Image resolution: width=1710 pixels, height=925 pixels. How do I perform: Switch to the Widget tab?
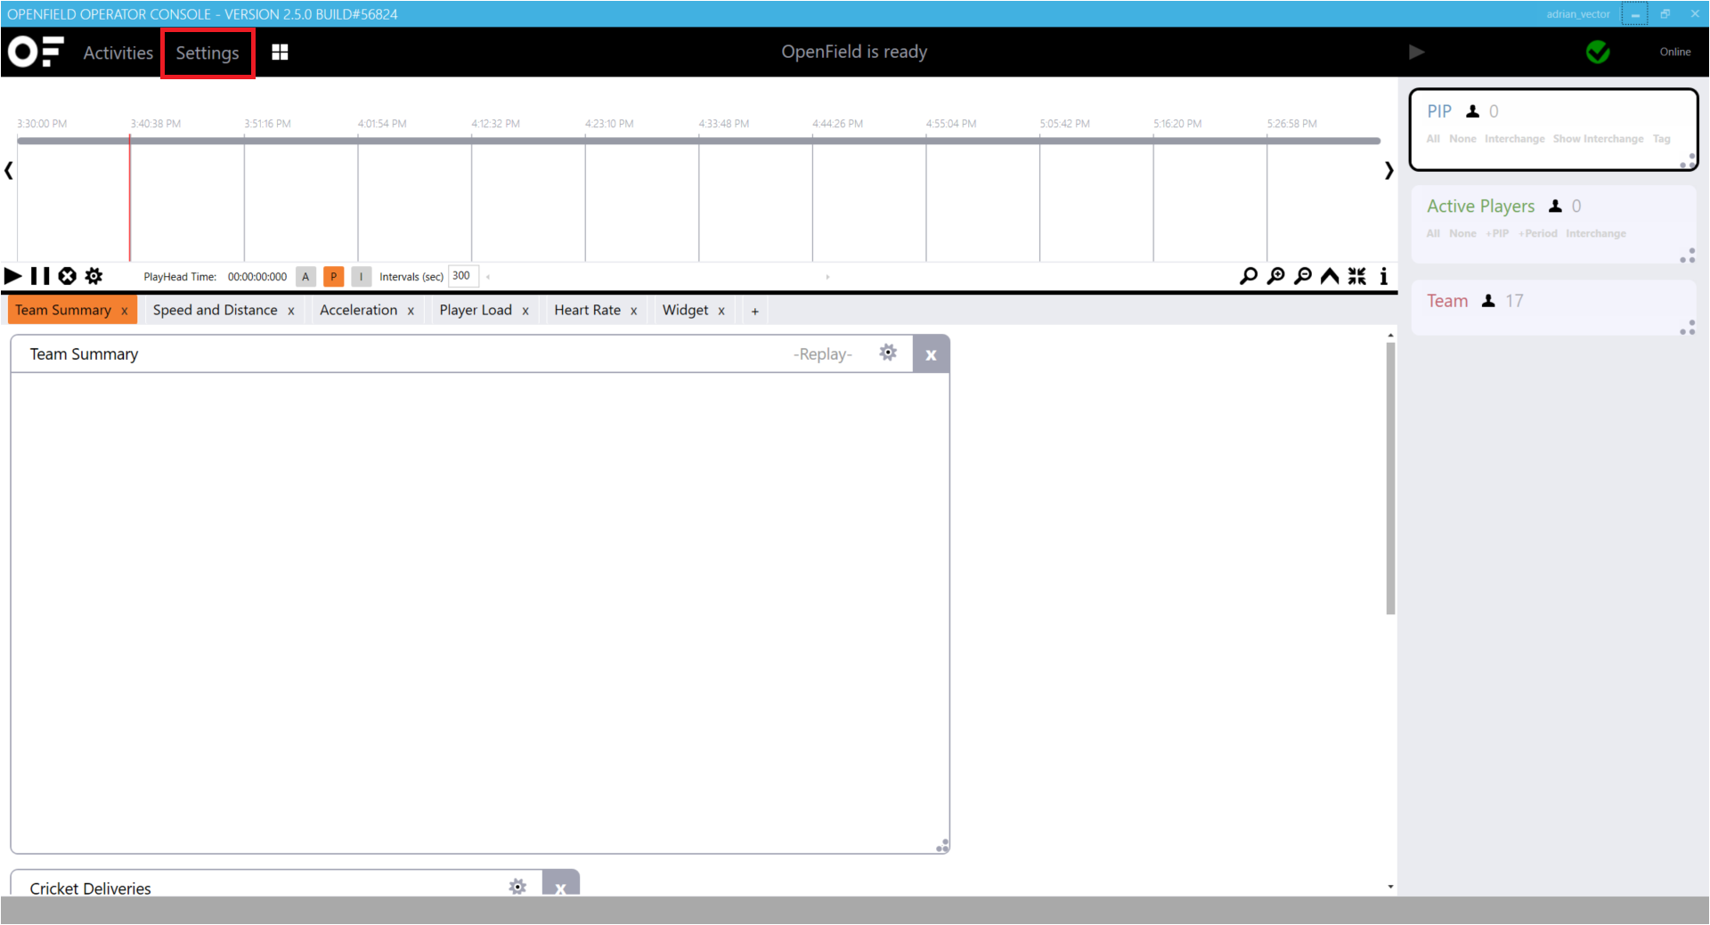click(x=685, y=310)
